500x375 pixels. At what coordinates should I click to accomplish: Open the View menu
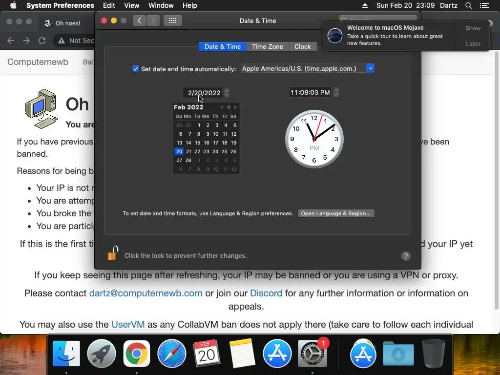131,5
